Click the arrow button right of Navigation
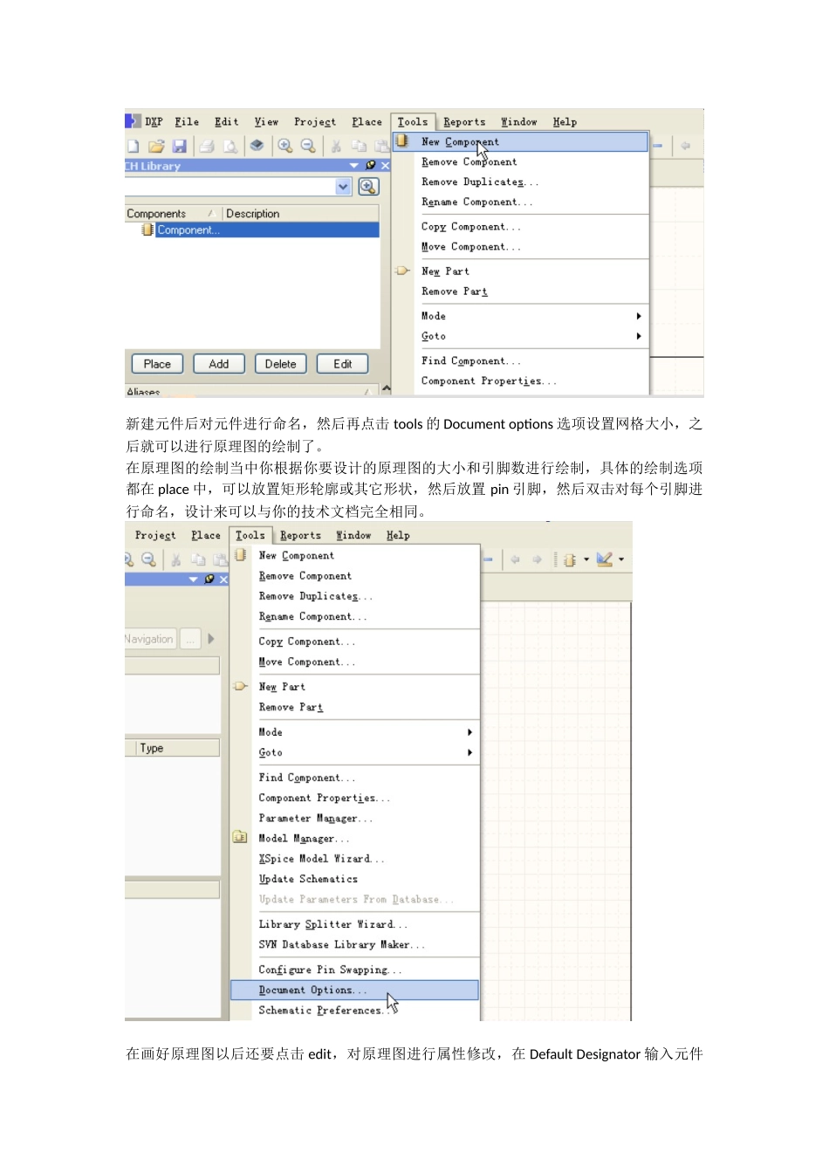The width and height of the screenshot is (829, 1173). tap(211, 639)
